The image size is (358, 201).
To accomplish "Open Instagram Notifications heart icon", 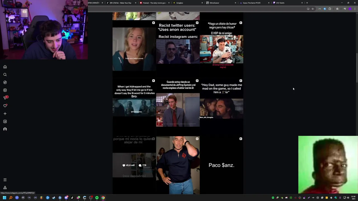I will point(5,106).
